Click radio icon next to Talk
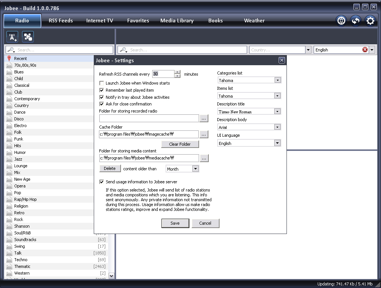 [x=9, y=253]
